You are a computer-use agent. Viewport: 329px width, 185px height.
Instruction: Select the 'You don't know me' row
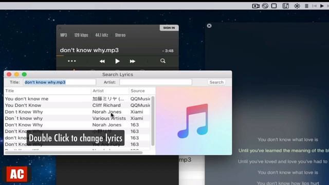pos(77,99)
